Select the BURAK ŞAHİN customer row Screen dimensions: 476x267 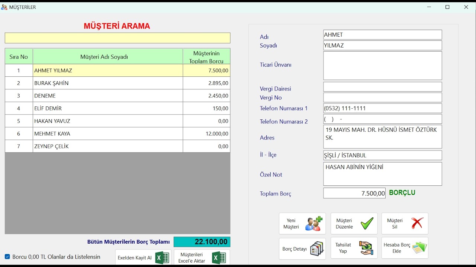click(x=118, y=83)
